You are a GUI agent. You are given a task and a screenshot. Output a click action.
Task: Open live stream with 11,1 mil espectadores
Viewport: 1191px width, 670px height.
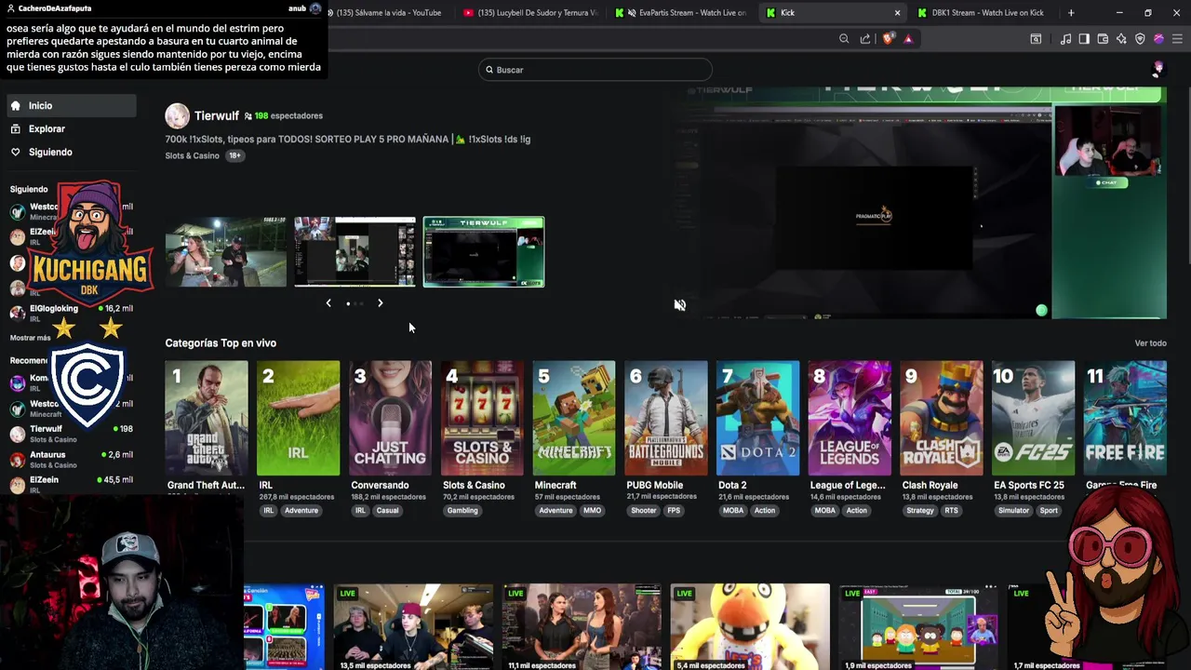[x=582, y=627]
